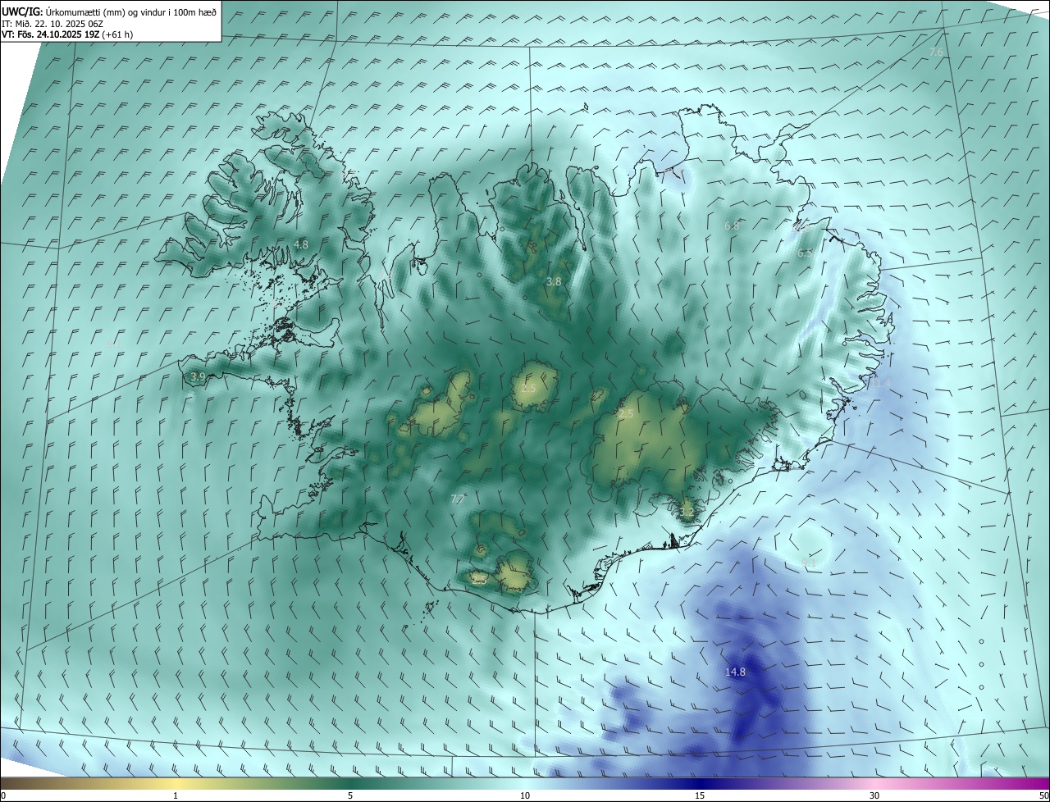Screen dimensions: 1050x802
Task: Click the 14.8 maximum value label over the sea
Action: click(736, 672)
